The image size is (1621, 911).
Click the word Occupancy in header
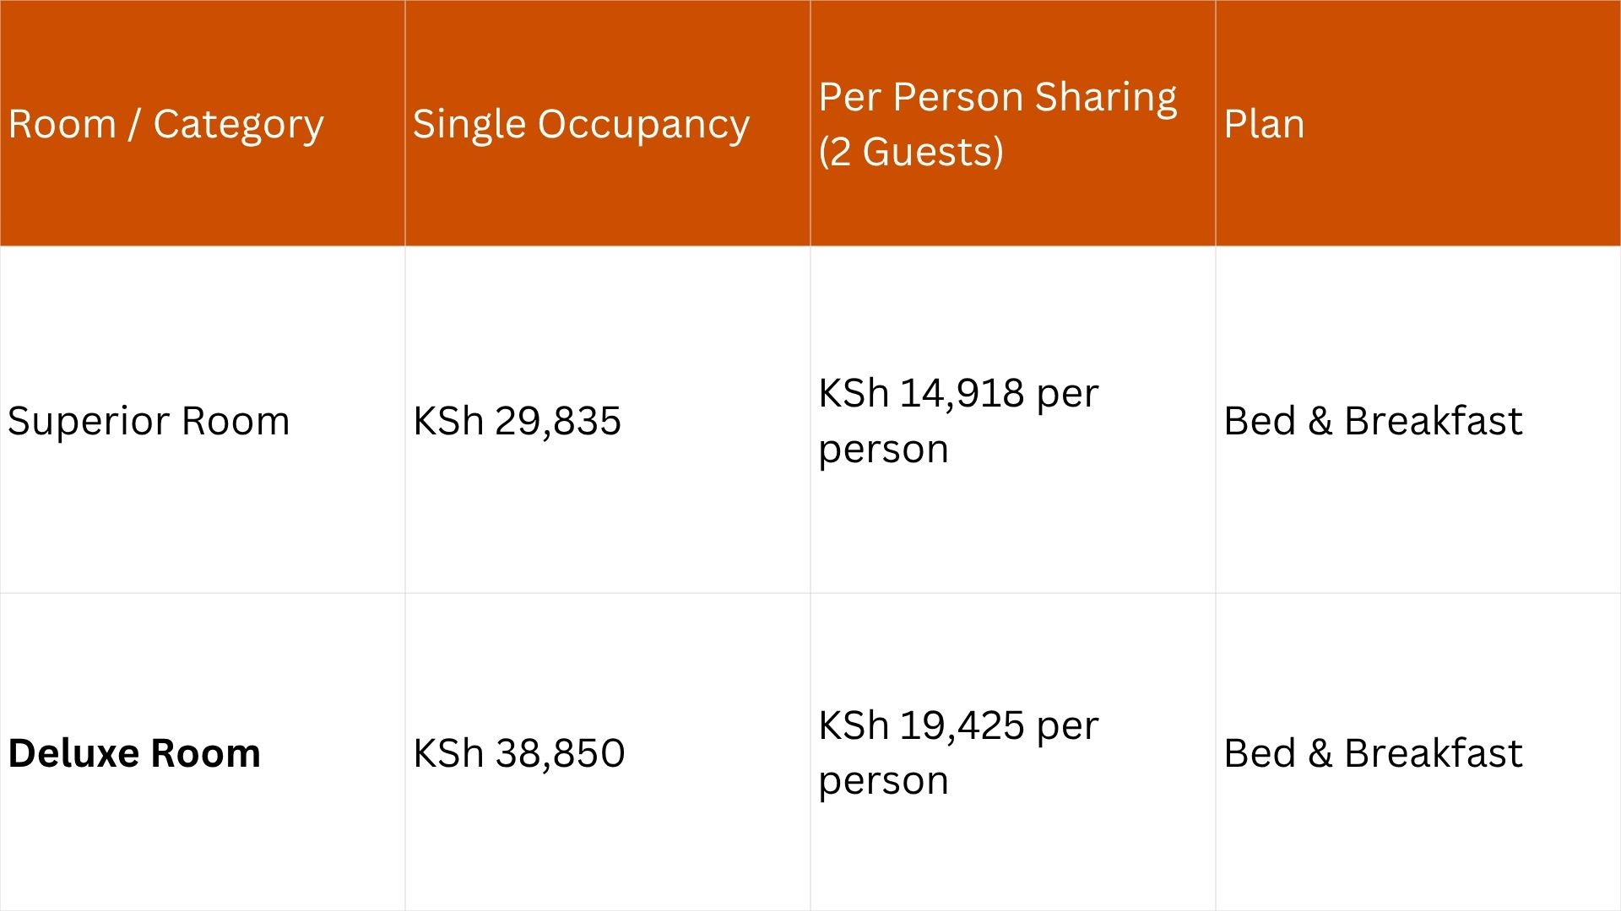(x=643, y=124)
